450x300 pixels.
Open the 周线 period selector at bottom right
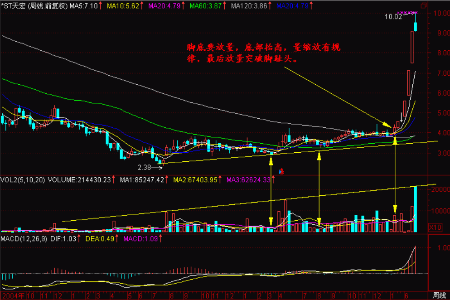pos(439,295)
